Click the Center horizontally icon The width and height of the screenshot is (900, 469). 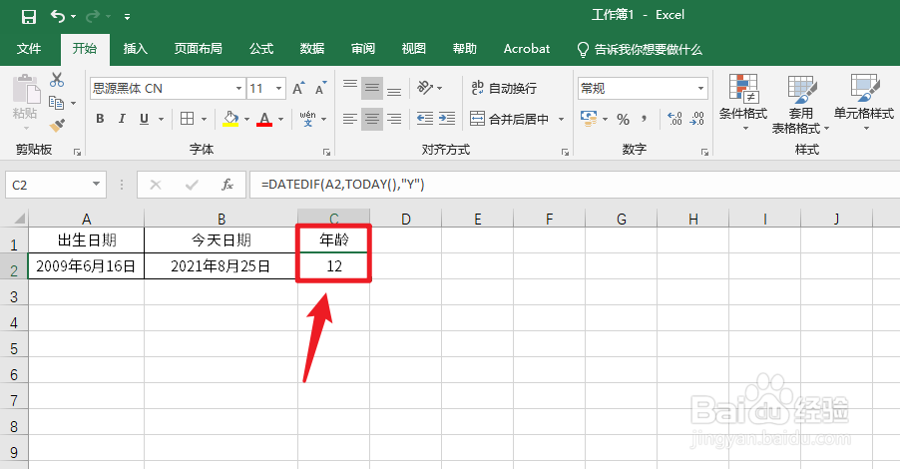pyautogui.click(x=372, y=119)
